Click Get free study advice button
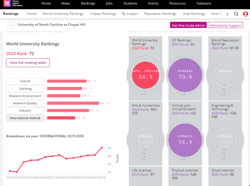250x186 pixels. (x=188, y=25)
